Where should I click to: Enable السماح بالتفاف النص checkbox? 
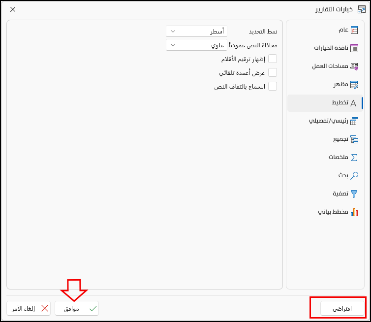click(273, 86)
